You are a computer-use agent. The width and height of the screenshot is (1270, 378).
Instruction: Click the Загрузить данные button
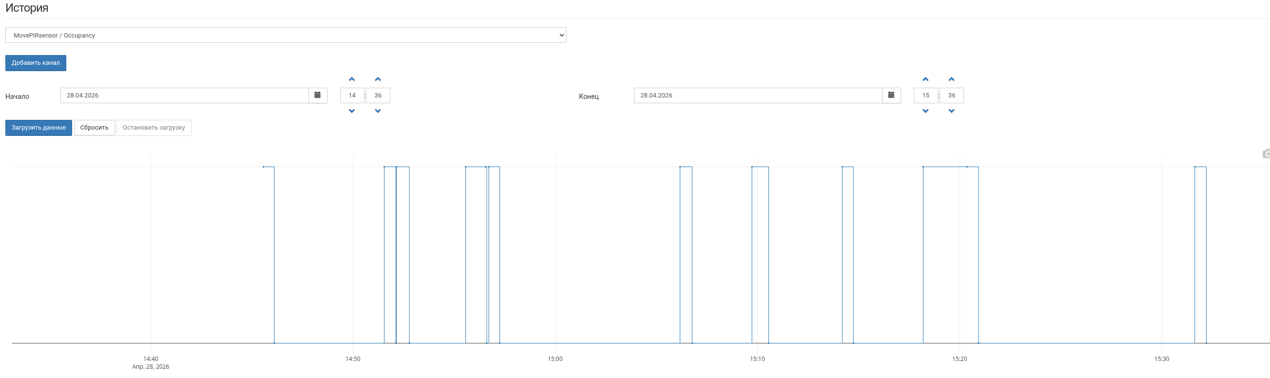38,128
